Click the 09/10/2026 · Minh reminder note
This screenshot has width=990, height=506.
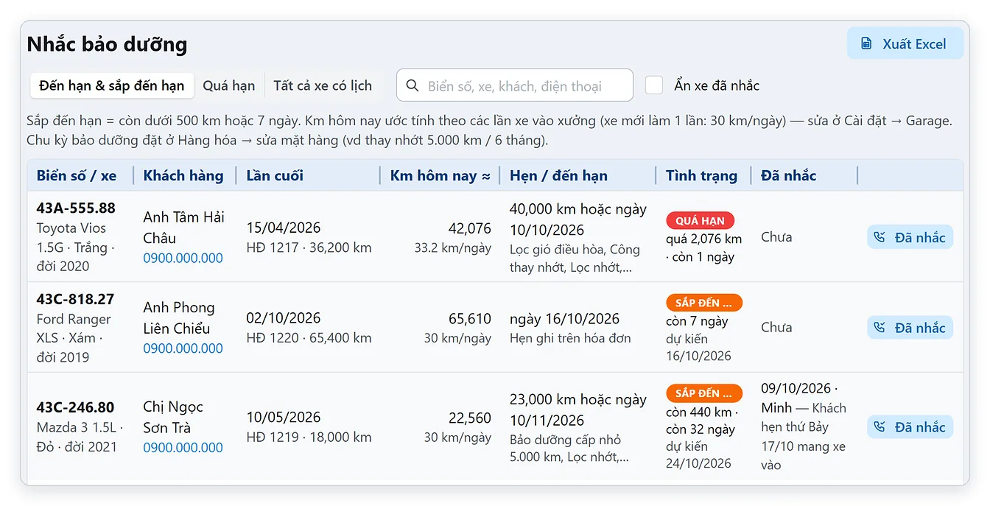(804, 426)
